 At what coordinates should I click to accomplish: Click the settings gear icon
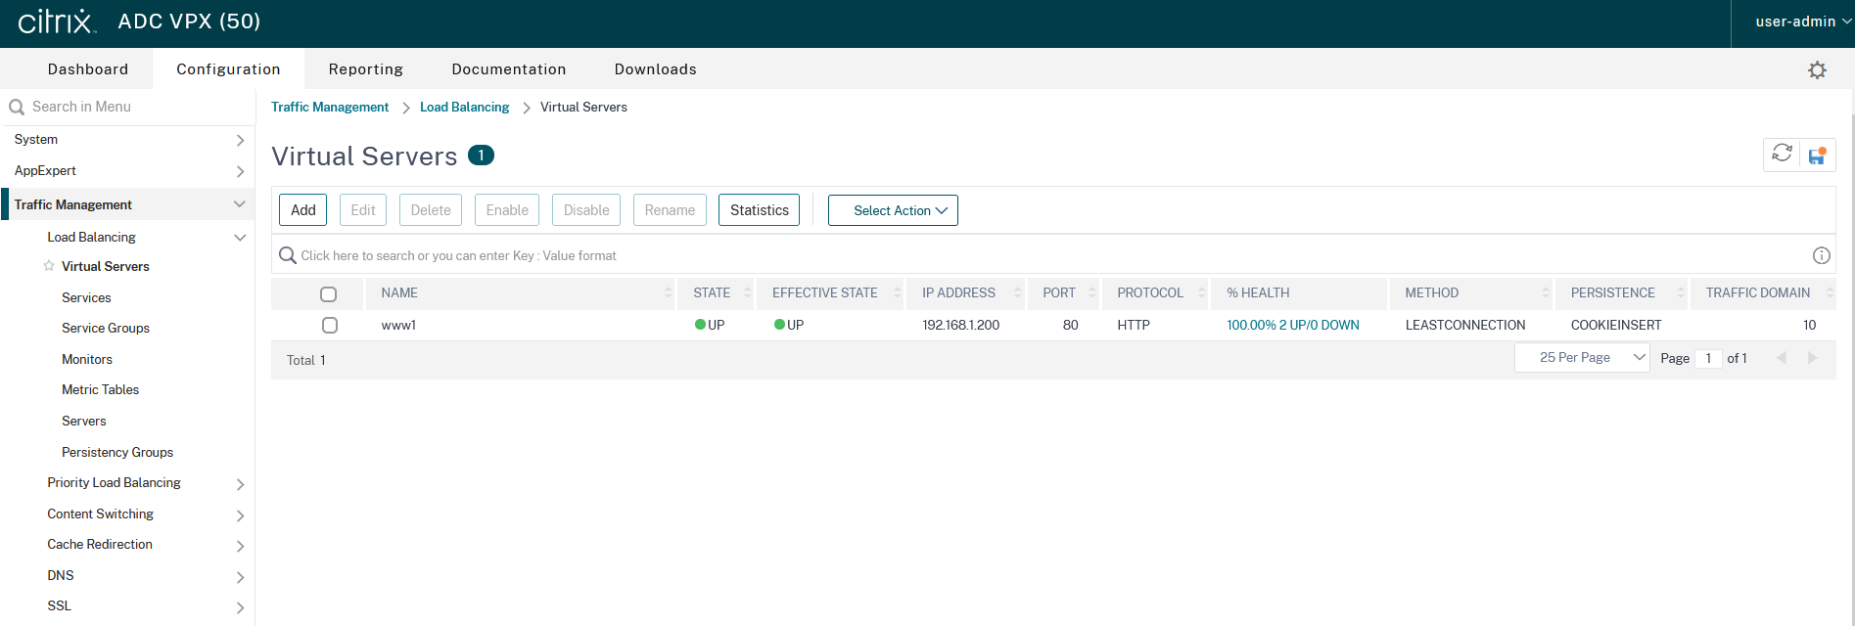coord(1817,70)
